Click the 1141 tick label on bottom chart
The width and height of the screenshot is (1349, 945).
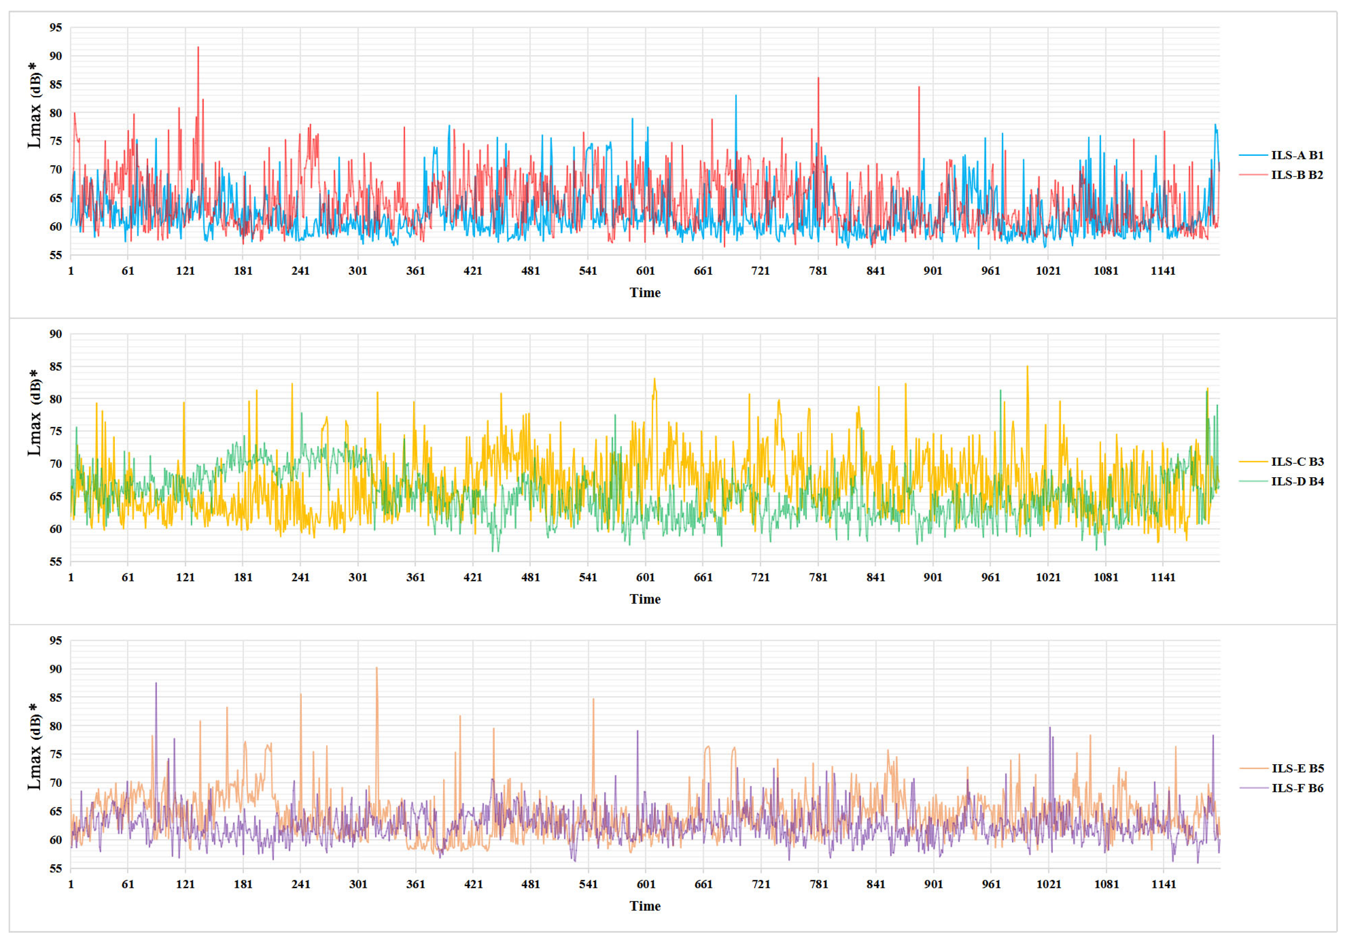tap(1163, 884)
